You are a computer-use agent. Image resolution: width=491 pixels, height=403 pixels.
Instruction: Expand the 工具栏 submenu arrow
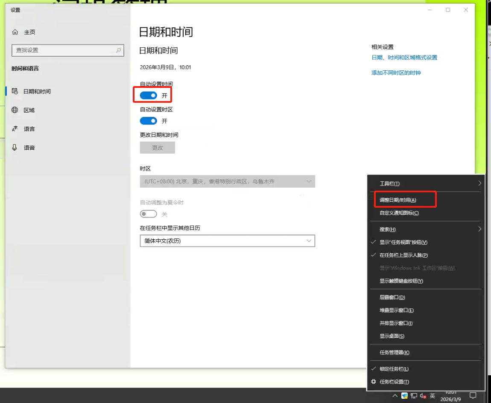click(479, 183)
